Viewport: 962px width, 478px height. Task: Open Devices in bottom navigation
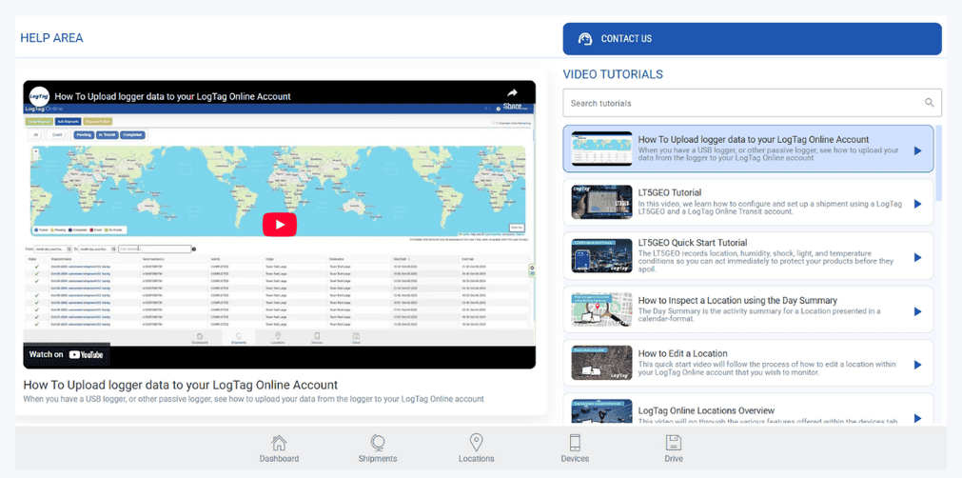point(575,449)
